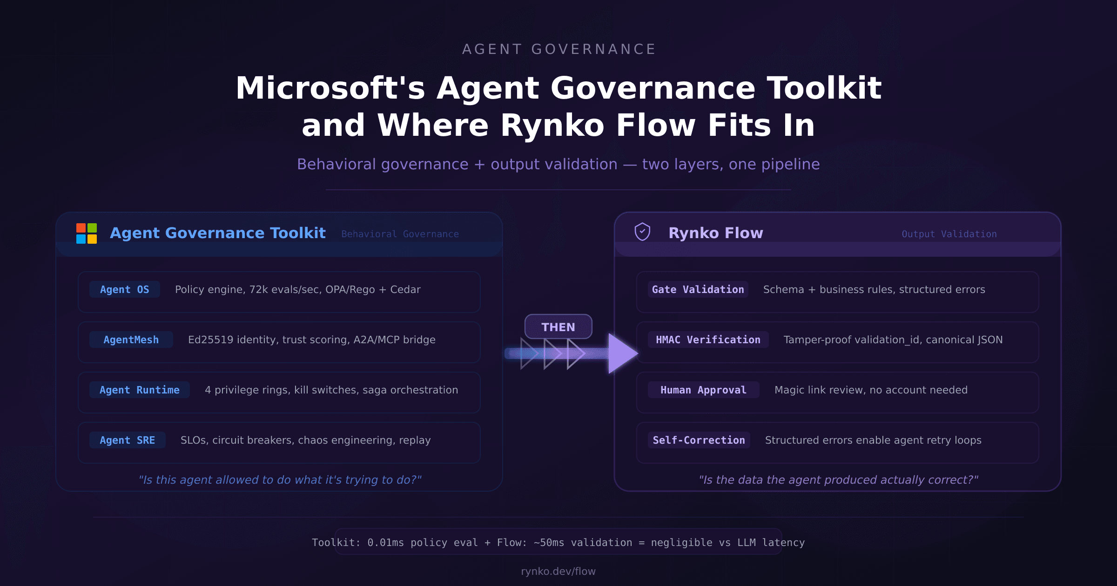Open the rynko.dev/flow link
Viewport: 1117px width, 586px height.
point(558,572)
